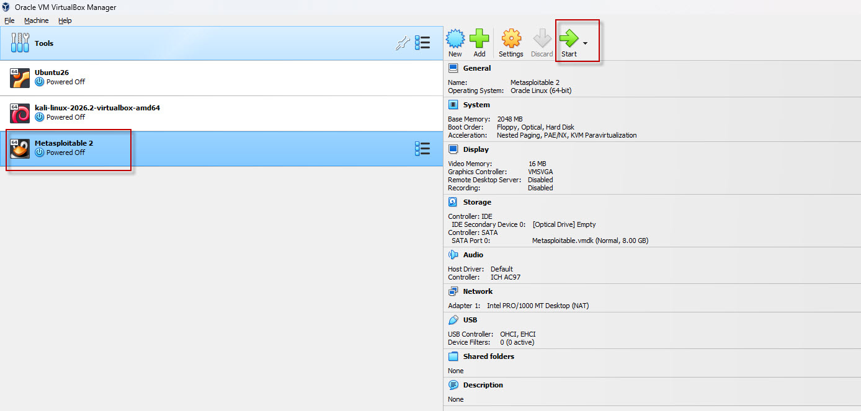Select the Tools entry label
The image size is (861, 411).
44,43
